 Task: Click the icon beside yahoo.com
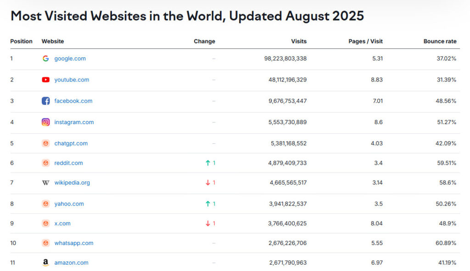point(45,204)
